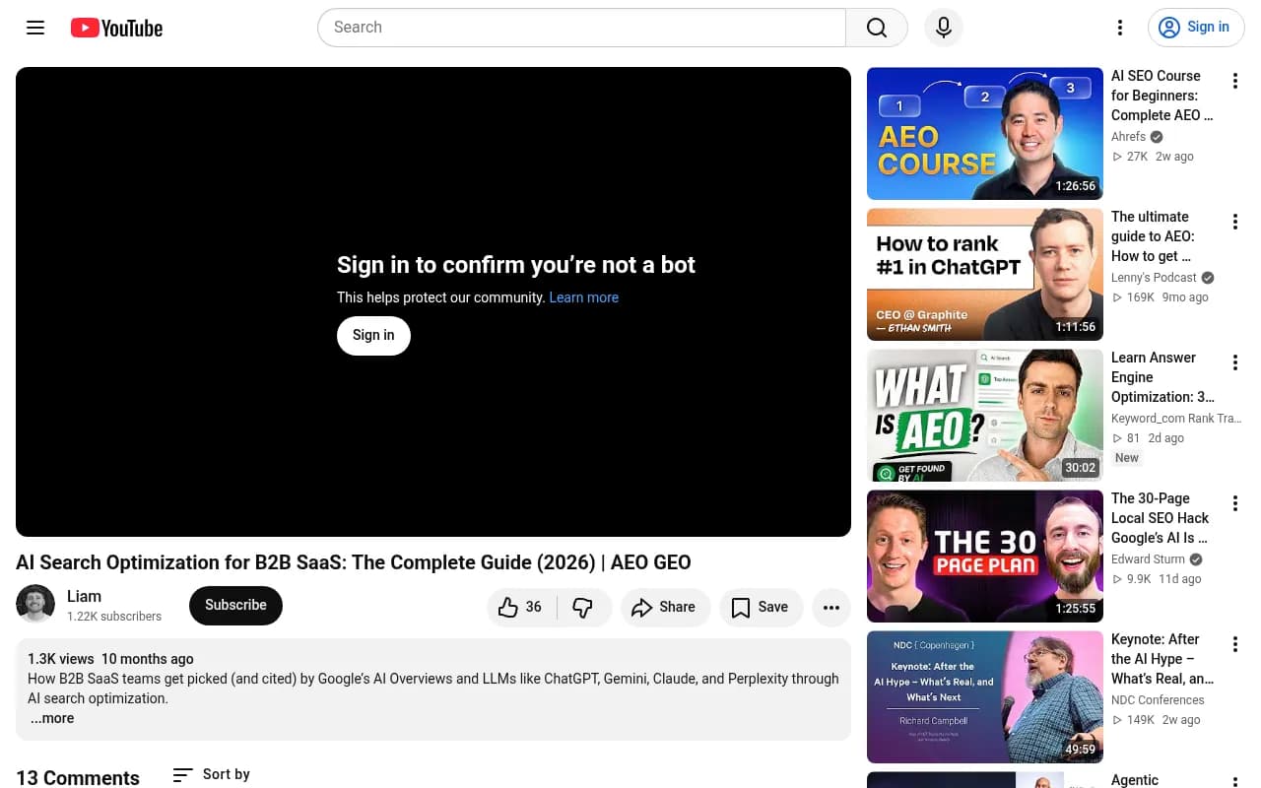Click Sign in button inside the player
The height and width of the screenshot is (788, 1261).
click(x=373, y=335)
